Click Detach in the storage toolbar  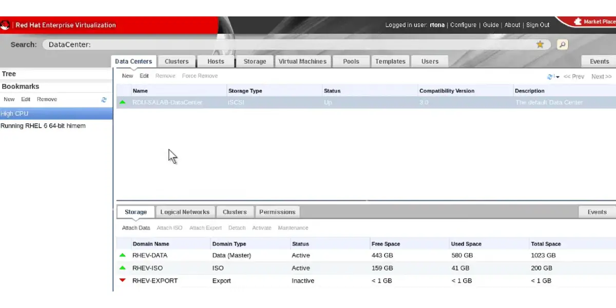click(x=237, y=228)
